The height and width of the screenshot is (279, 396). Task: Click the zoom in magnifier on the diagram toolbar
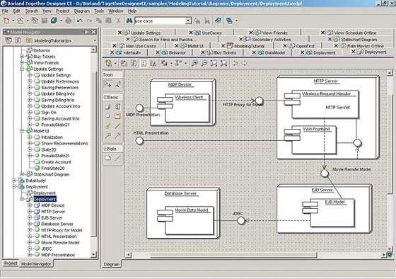click(194, 63)
